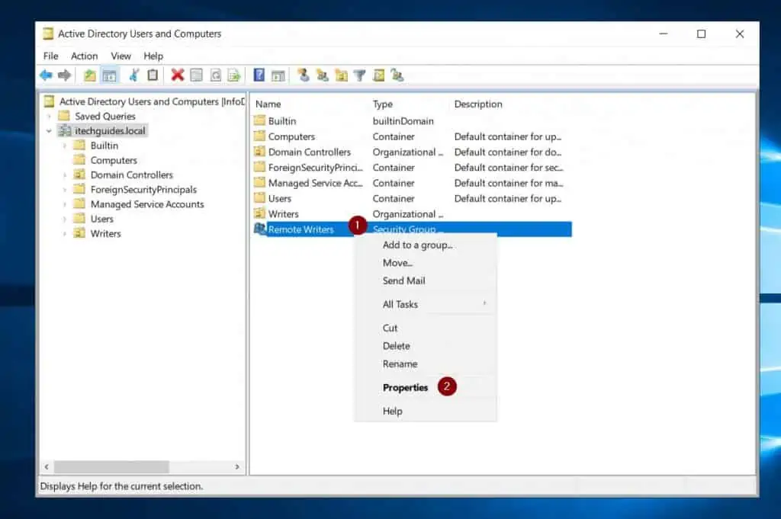The height and width of the screenshot is (519, 781).
Task: Select the Remote Writers name in the list
Action: [301, 229]
